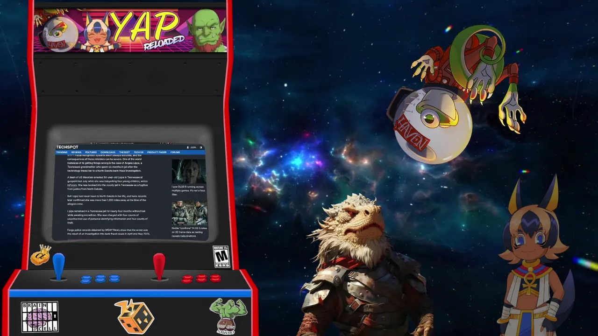Click paragraph starting 'Lipps remained in a Tennessee jail'
This screenshot has width=598, height=336.
(107, 217)
